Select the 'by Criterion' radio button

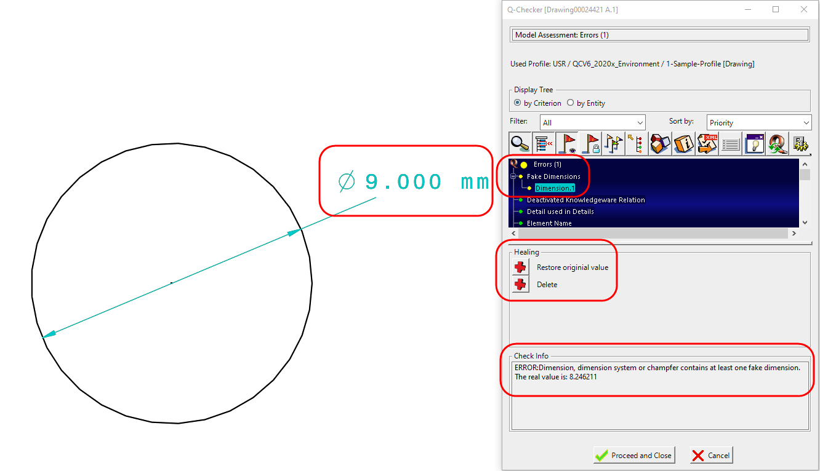pos(518,103)
